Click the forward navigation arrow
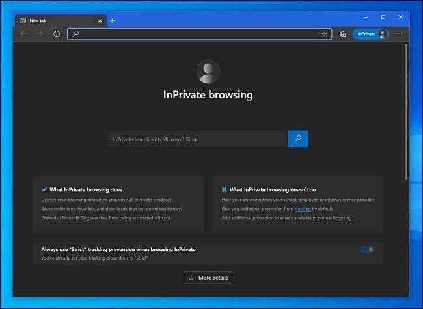Image resolution: width=423 pixels, height=309 pixels. [40, 34]
